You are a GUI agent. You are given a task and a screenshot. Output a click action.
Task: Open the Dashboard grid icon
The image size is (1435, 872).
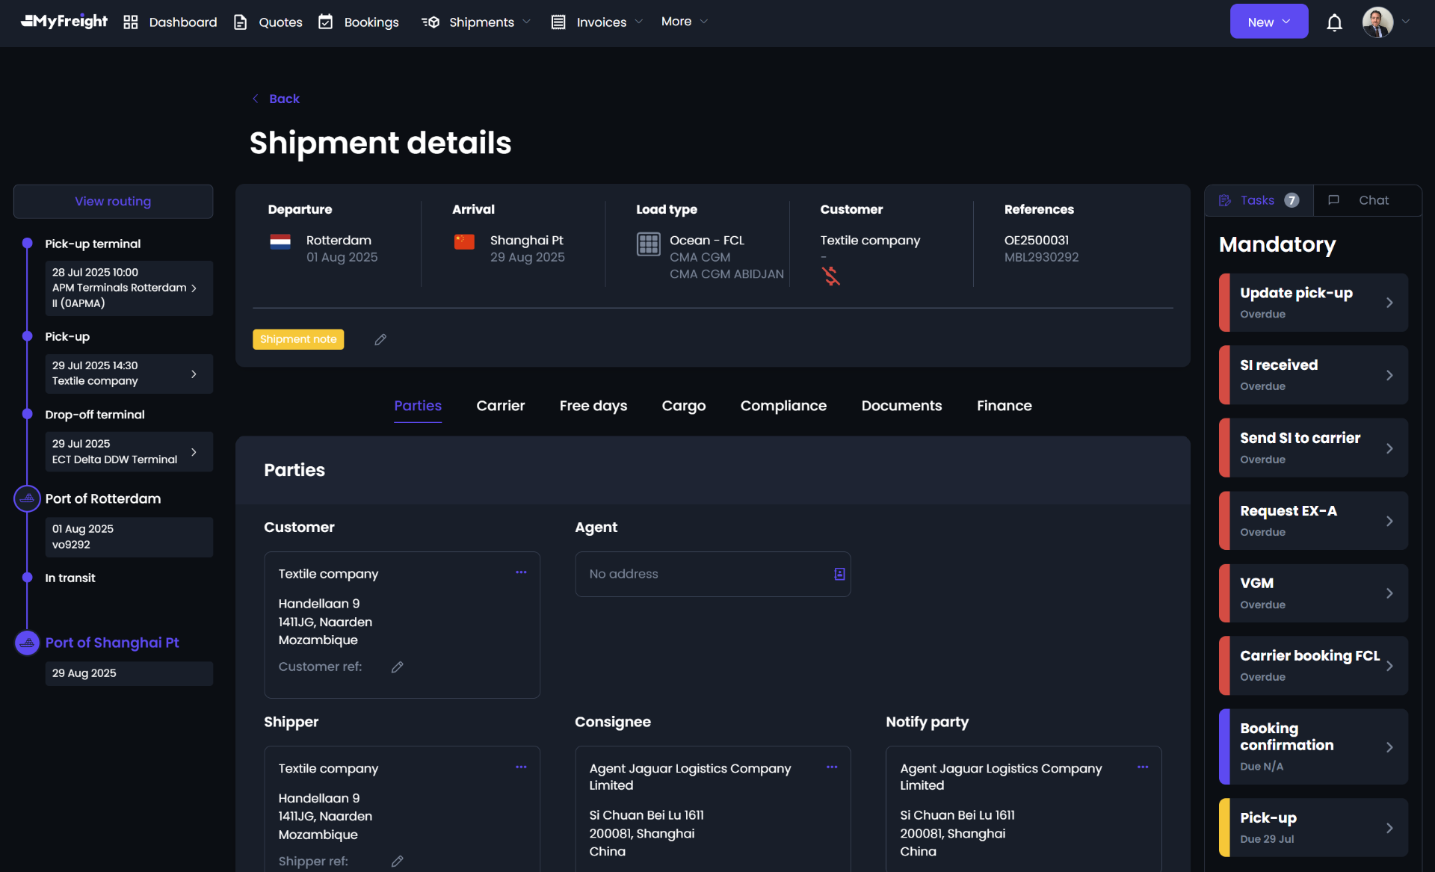(x=130, y=22)
